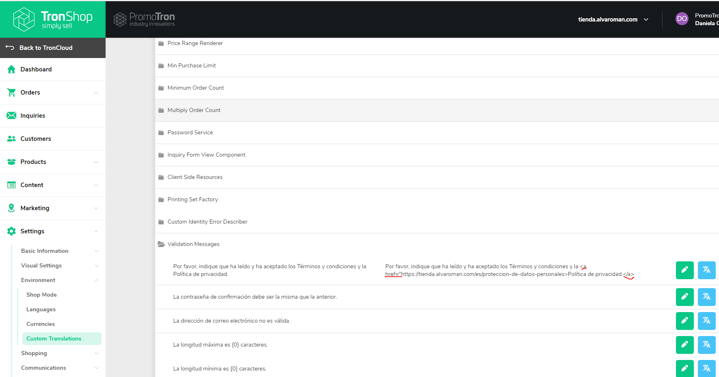Image resolution: width=719 pixels, height=377 pixels.
Task: Edit the contraseña de confirmación translation
Action: (x=685, y=297)
